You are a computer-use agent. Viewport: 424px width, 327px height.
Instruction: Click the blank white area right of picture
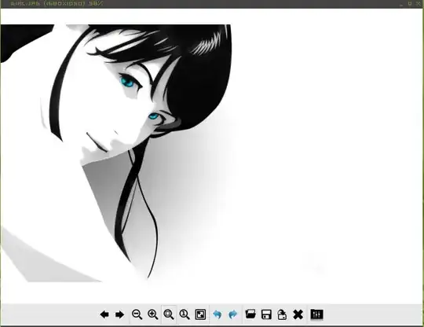[324, 149]
